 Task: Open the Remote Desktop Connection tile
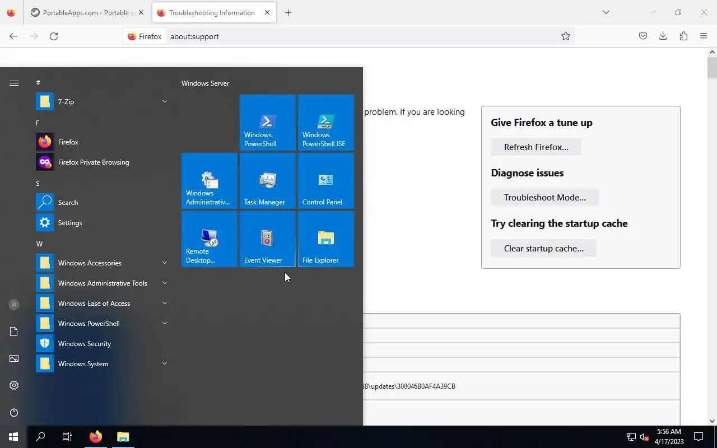[209, 239]
